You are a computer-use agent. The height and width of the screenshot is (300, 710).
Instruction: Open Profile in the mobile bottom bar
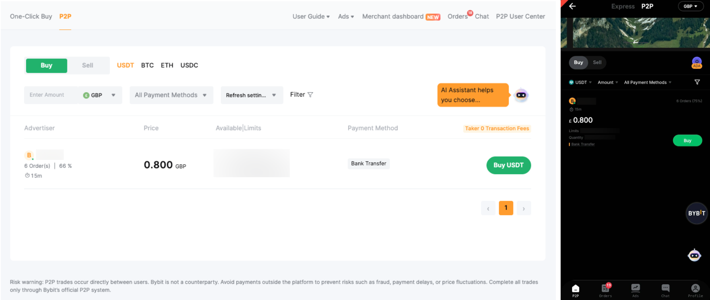click(x=695, y=290)
